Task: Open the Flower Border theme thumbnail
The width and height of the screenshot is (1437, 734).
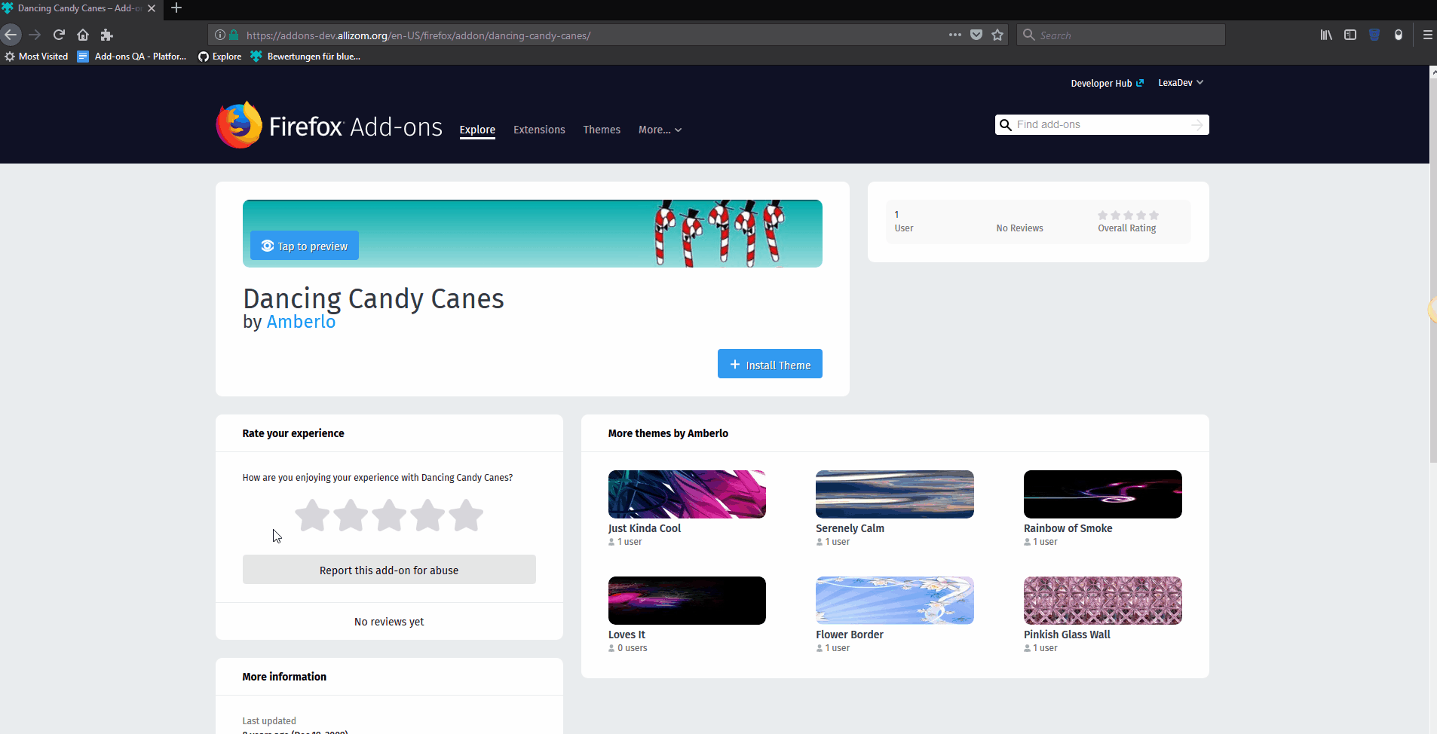Action: tap(895, 601)
